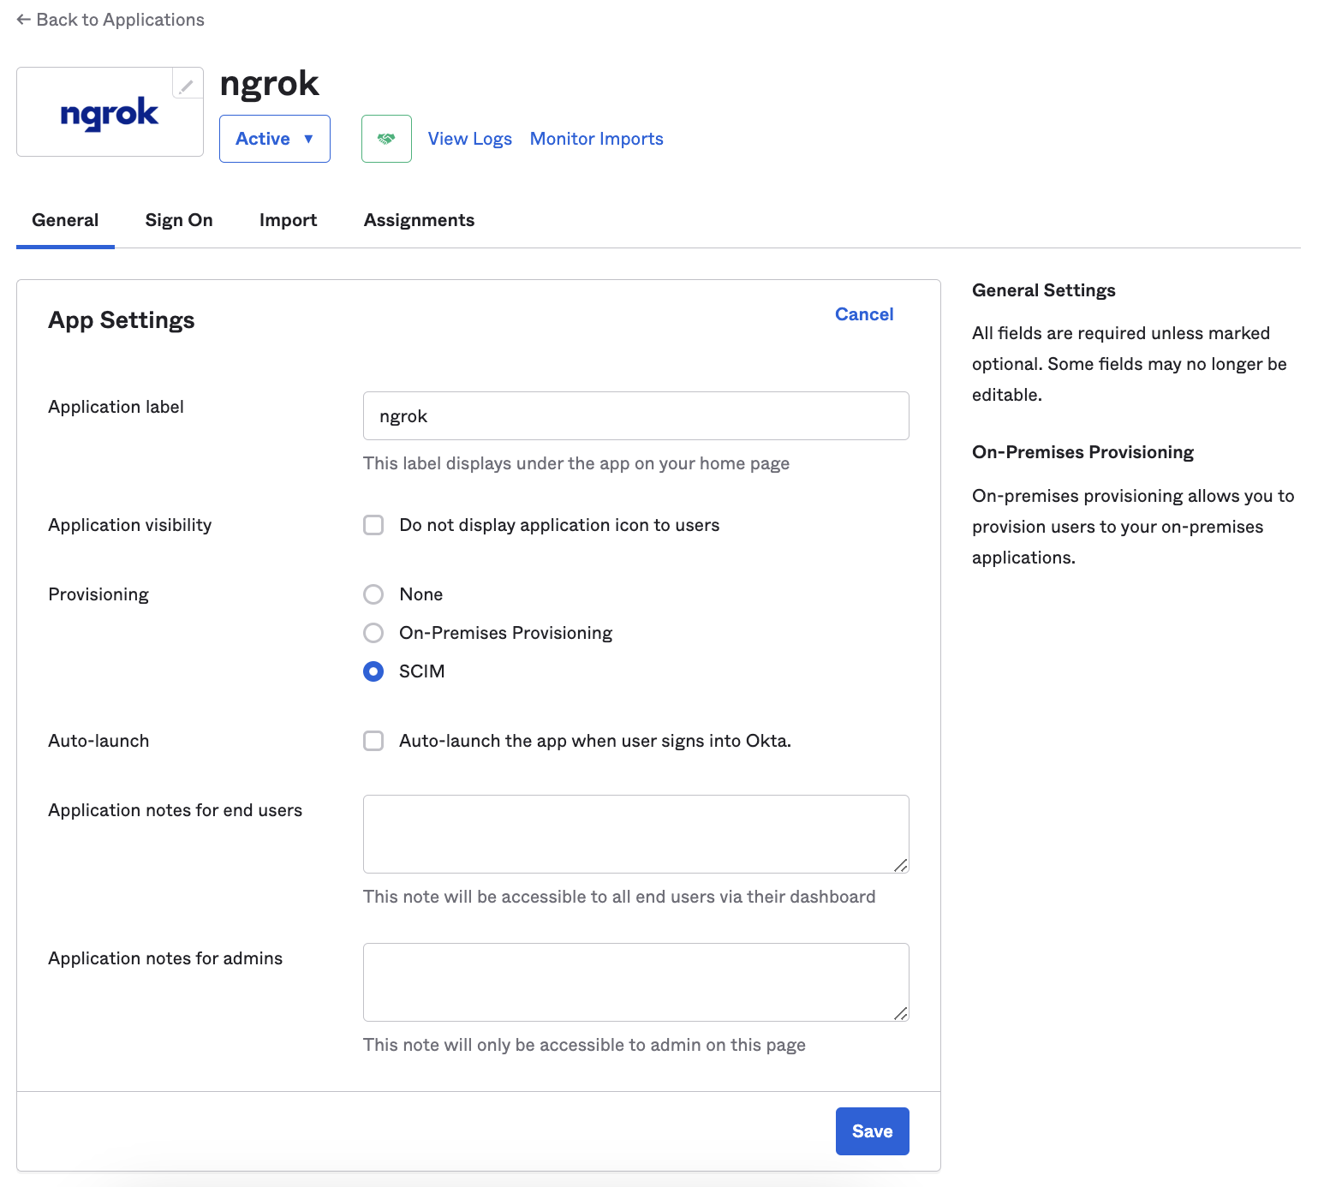Open the Active status dropdown
This screenshot has width=1324, height=1187.
tap(274, 138)
